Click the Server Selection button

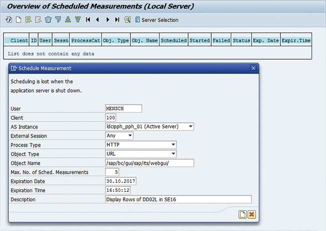tap(156, 20)
